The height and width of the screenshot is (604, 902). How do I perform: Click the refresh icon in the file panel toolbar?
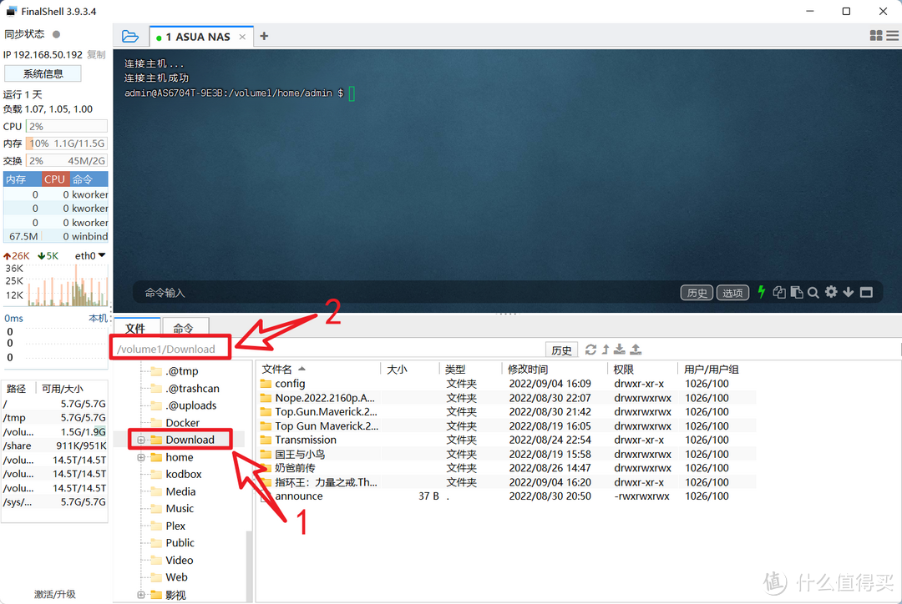click(590, 349)
